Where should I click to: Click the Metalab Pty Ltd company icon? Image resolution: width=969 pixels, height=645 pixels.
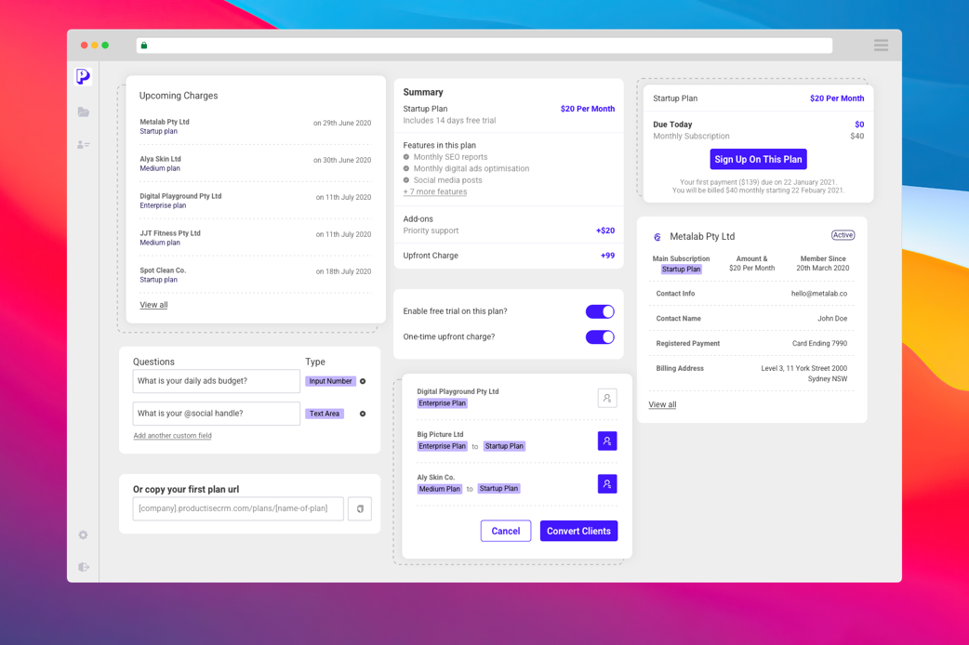(657, 237)
